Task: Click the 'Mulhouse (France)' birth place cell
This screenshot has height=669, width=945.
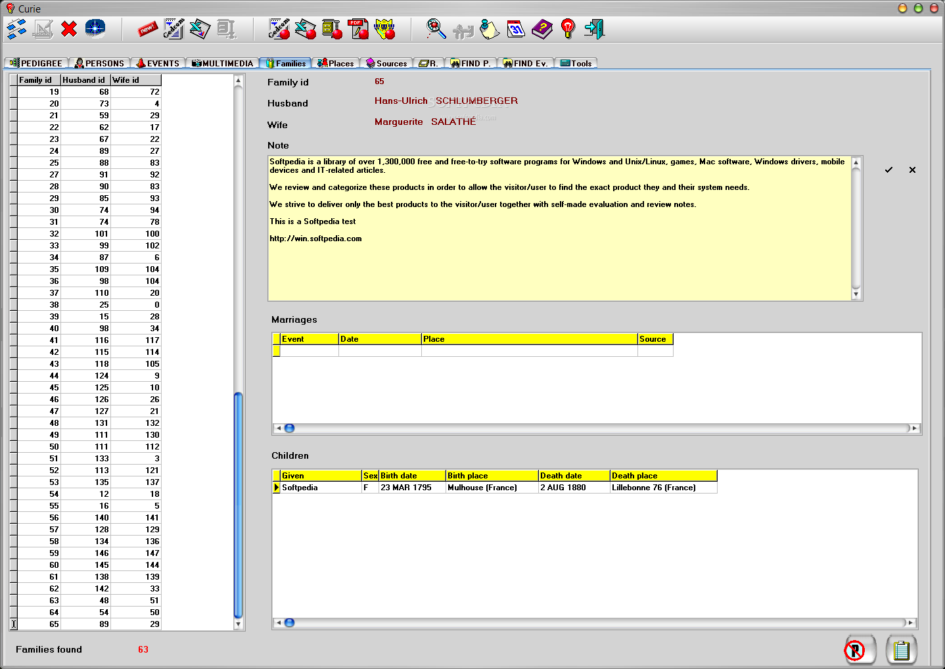Action: point(492,488)
